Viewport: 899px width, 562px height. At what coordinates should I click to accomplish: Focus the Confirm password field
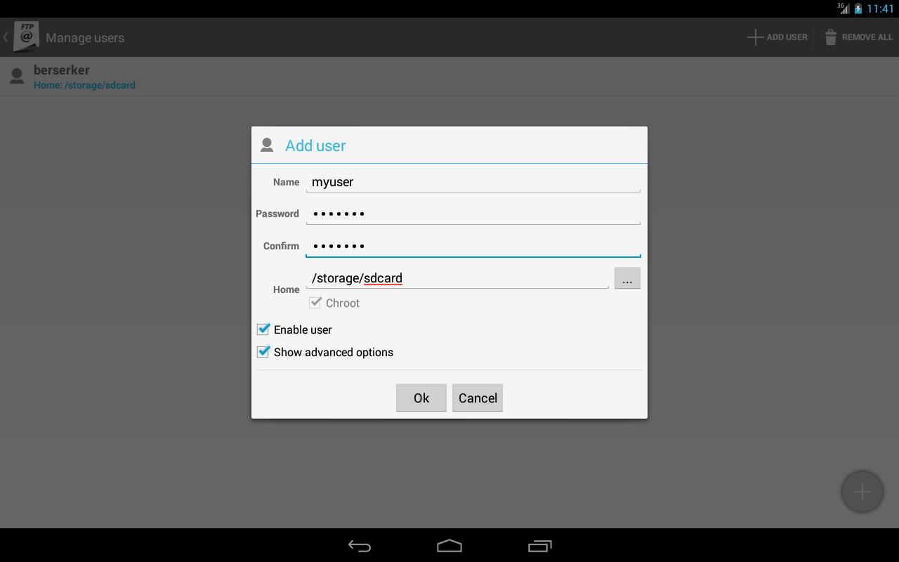tap(473, 246)
